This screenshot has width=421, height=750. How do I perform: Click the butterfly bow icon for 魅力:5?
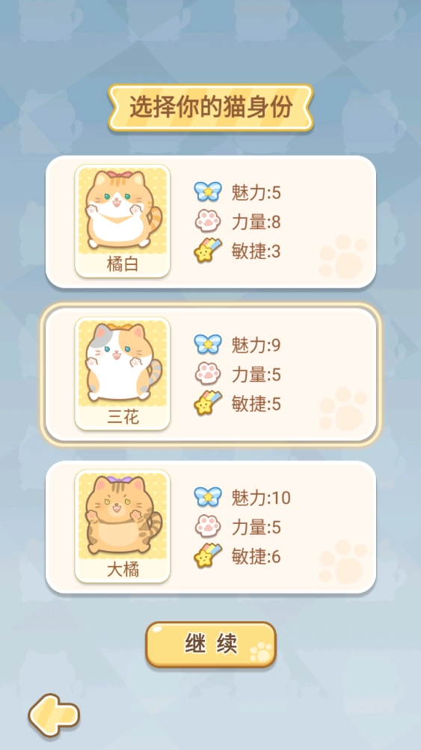pyautogui.click(x=208, y=192)
